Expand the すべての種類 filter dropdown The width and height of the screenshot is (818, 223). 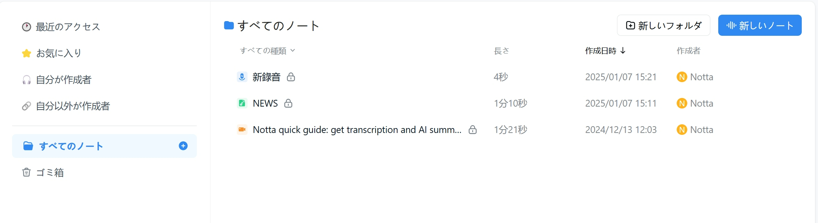(268, 50)
